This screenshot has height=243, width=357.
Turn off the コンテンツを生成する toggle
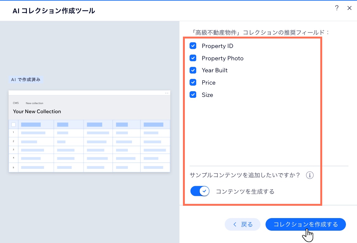coord(200,191)
